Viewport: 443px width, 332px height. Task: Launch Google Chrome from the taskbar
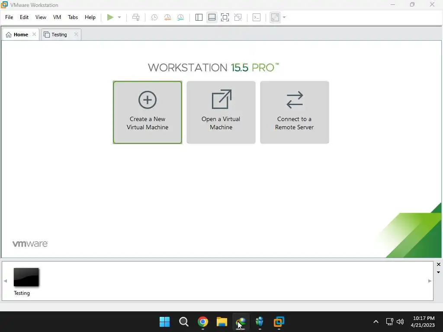point(202,322)
